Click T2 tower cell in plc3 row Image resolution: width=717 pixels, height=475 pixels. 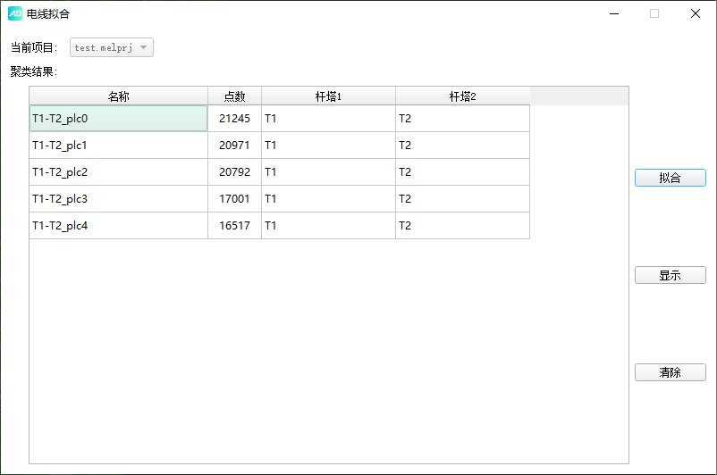click(463, 199)
